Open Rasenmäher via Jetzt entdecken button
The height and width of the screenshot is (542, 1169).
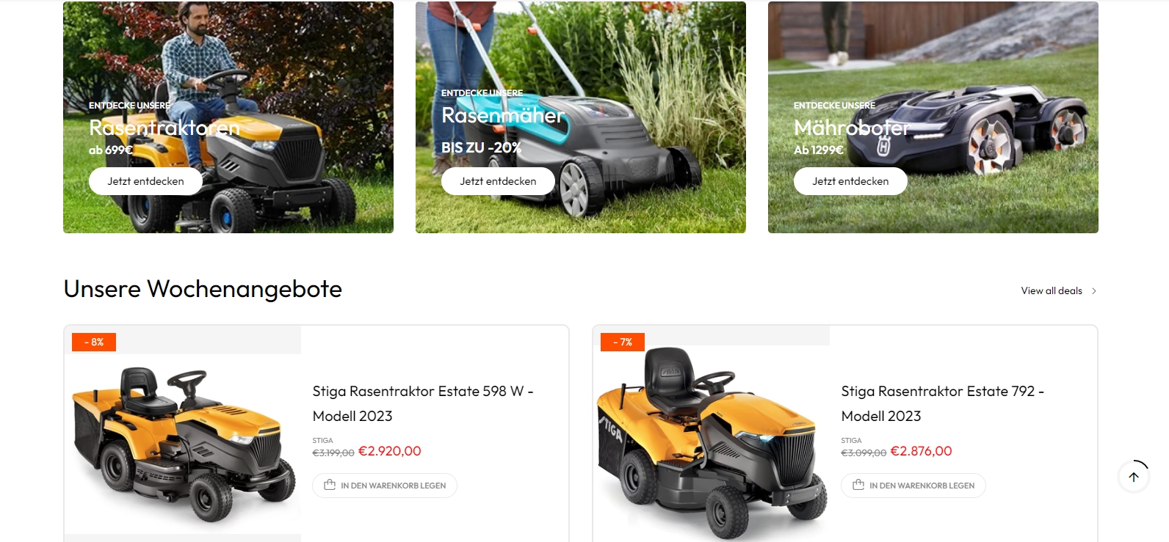(x=498, y=181)
